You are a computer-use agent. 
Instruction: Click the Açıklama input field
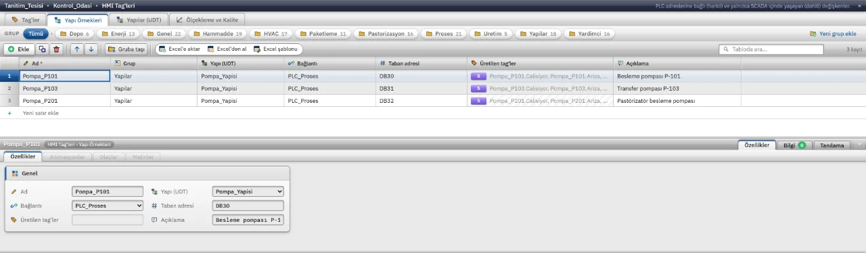(x=248, y=220)
